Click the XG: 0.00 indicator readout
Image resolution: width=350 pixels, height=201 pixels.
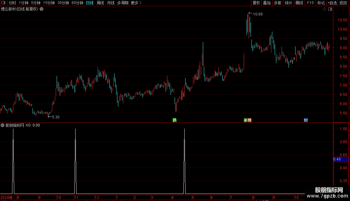click(x=33, y=125)
